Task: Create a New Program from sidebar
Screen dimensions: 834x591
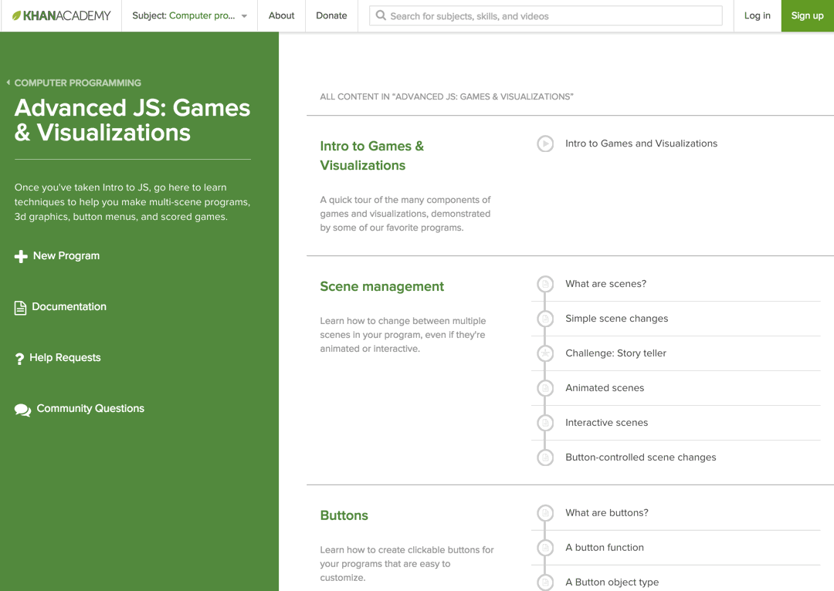Action: (x=66, y=255)
